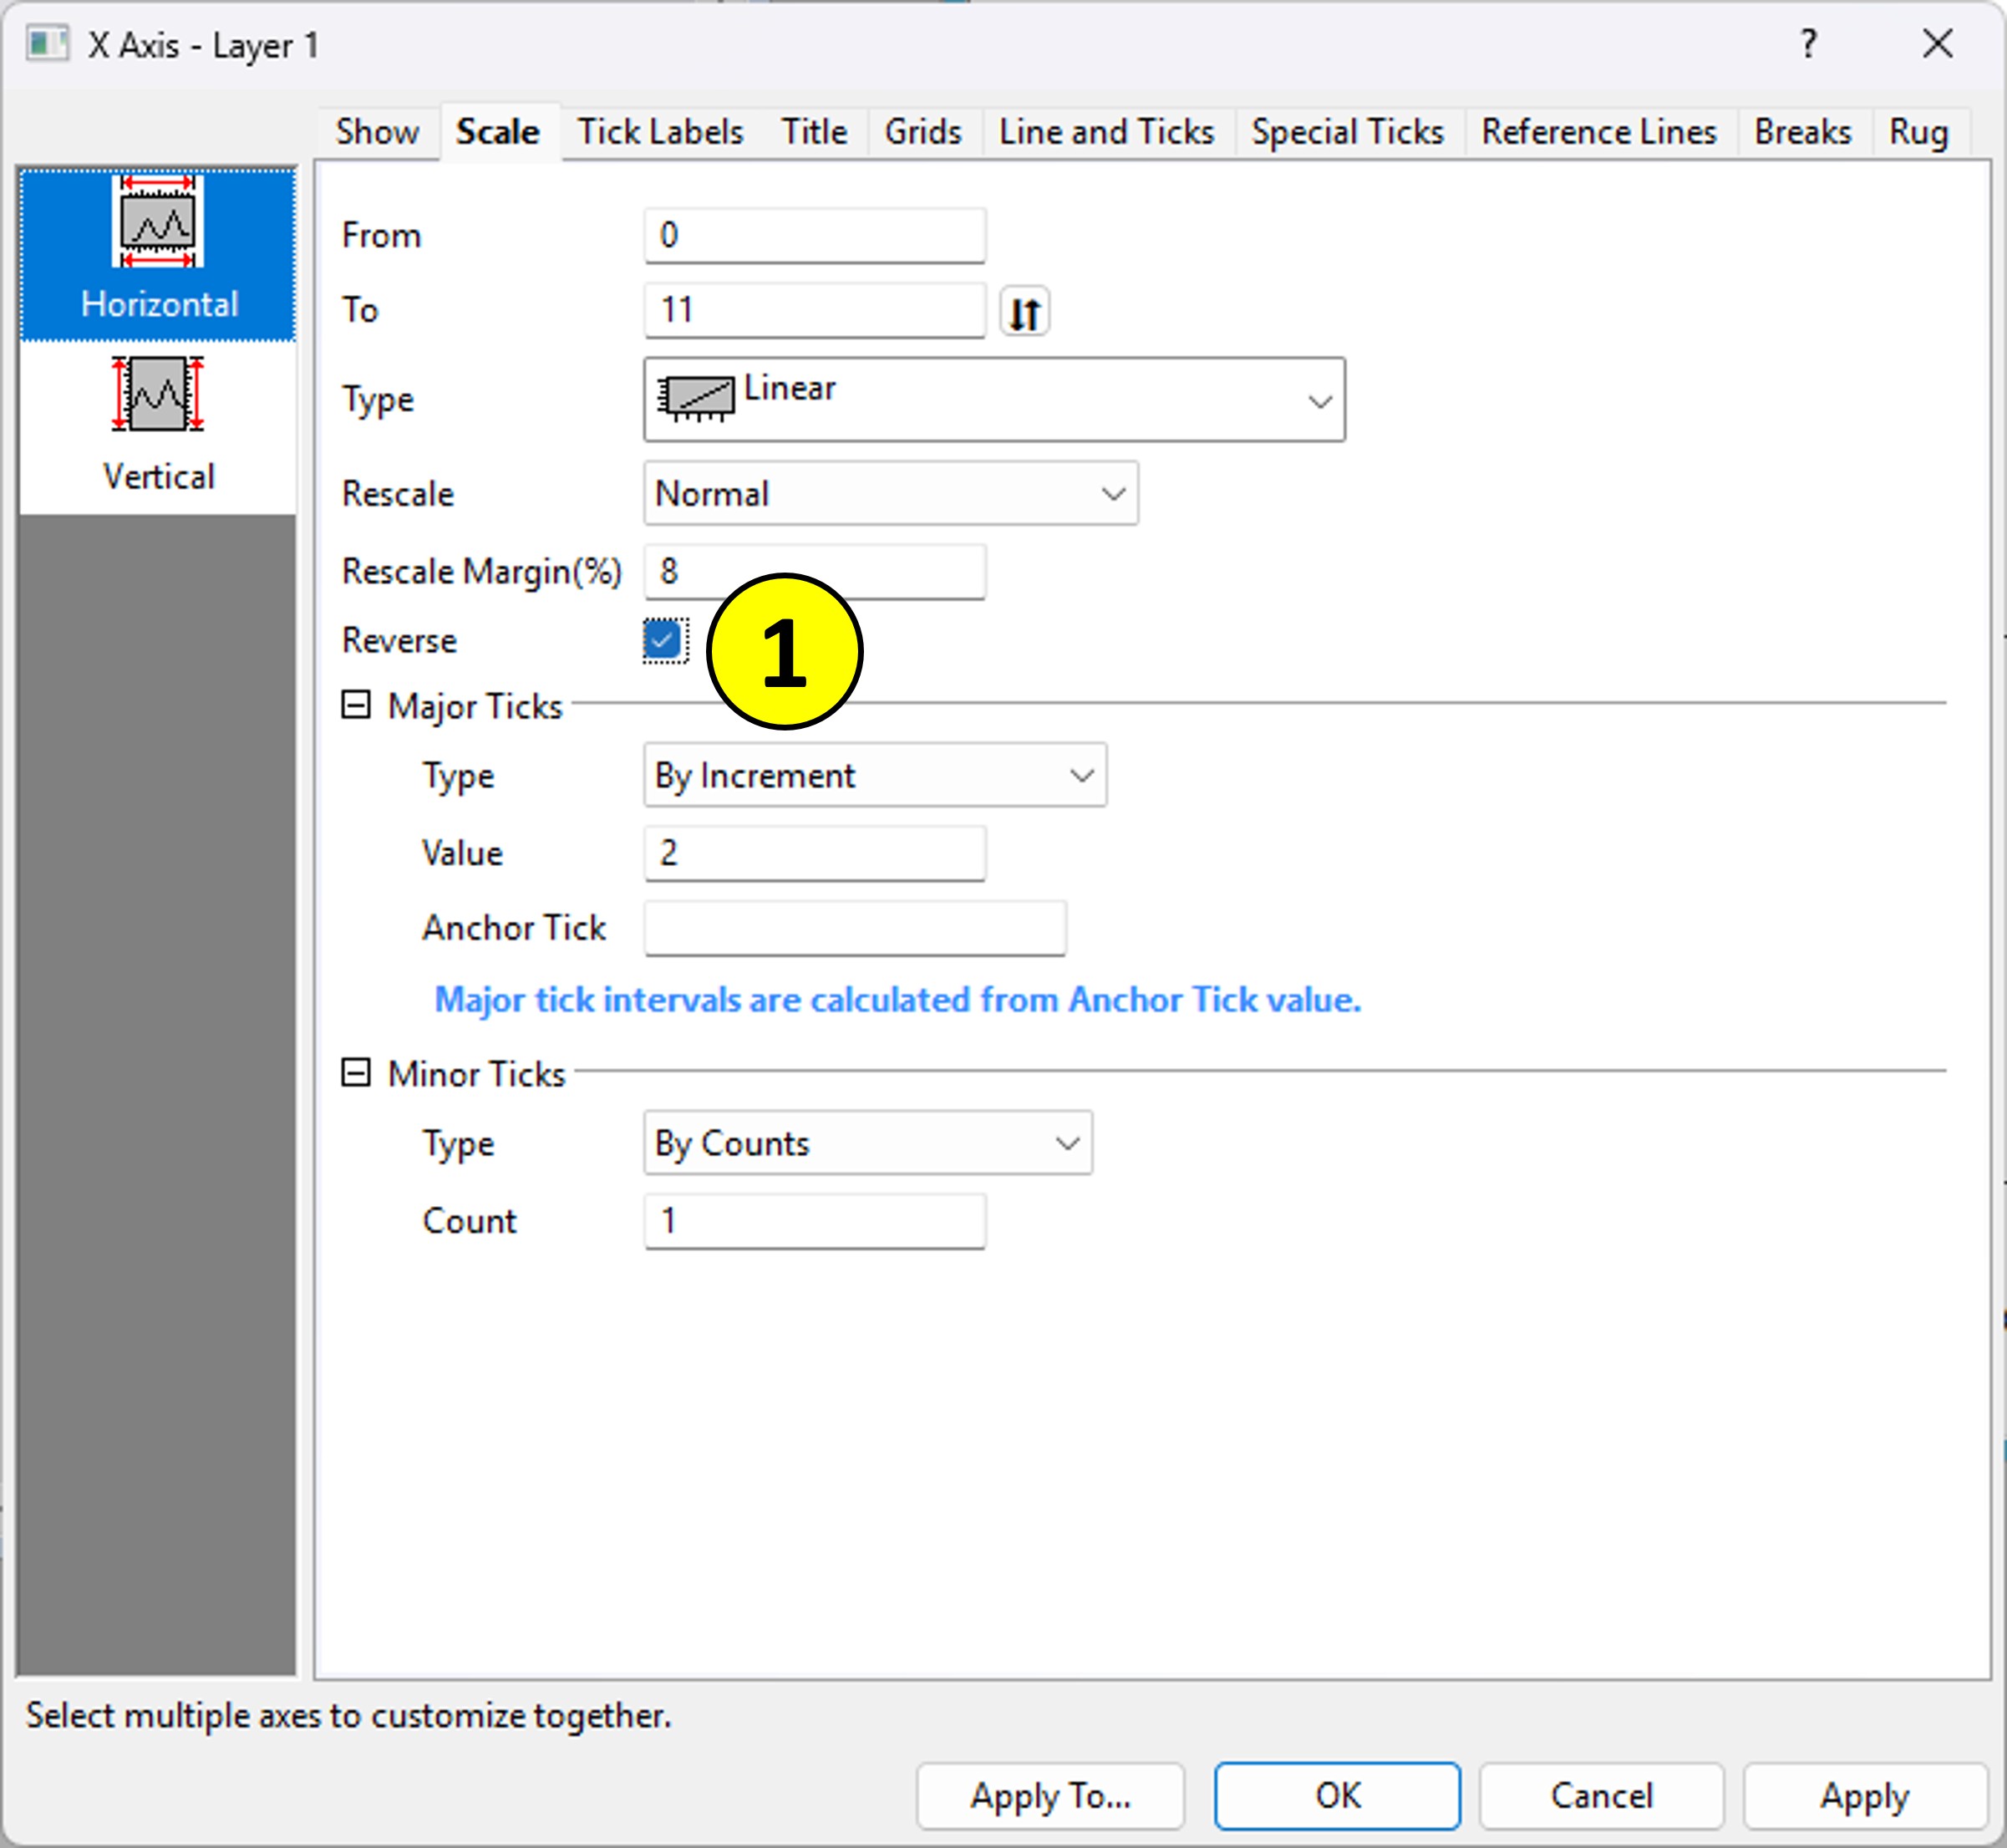Collapse the Major Ticks section
The image size is (2007, 1848).
356,705
